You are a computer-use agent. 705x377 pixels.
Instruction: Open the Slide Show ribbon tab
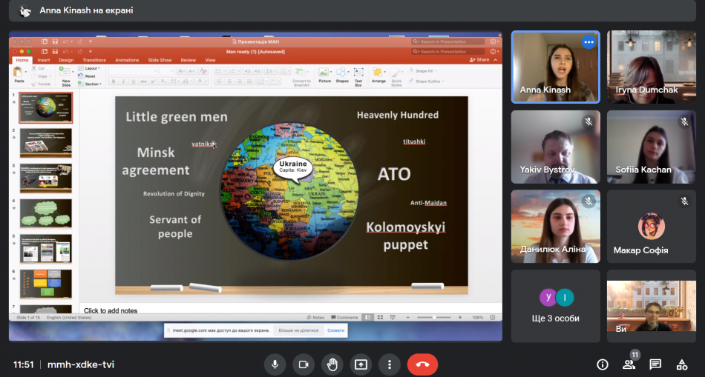click(x=160, y=60)
